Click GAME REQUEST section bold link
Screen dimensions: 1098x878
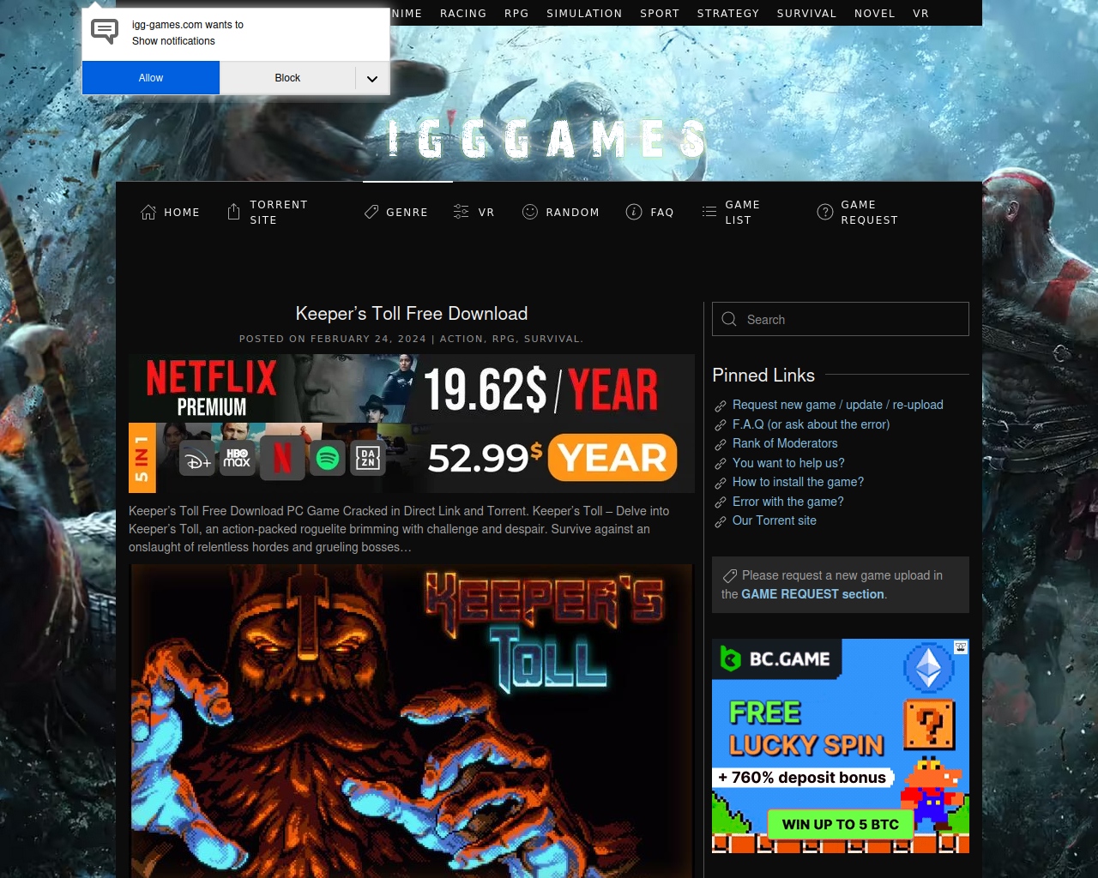tap(812, 594)
